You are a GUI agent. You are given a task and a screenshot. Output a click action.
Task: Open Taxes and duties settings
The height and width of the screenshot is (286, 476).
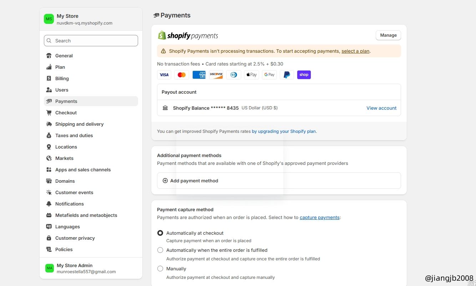[x=74, y=135]
